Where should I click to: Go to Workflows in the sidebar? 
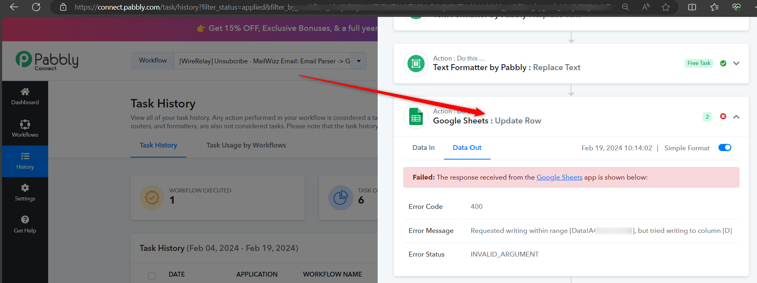pos(25,129)
